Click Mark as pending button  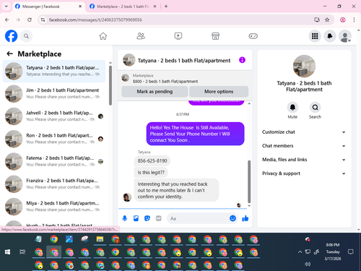click(x=155, y=92)
